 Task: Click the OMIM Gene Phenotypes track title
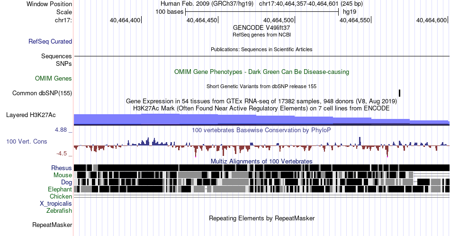coord(261,72)
